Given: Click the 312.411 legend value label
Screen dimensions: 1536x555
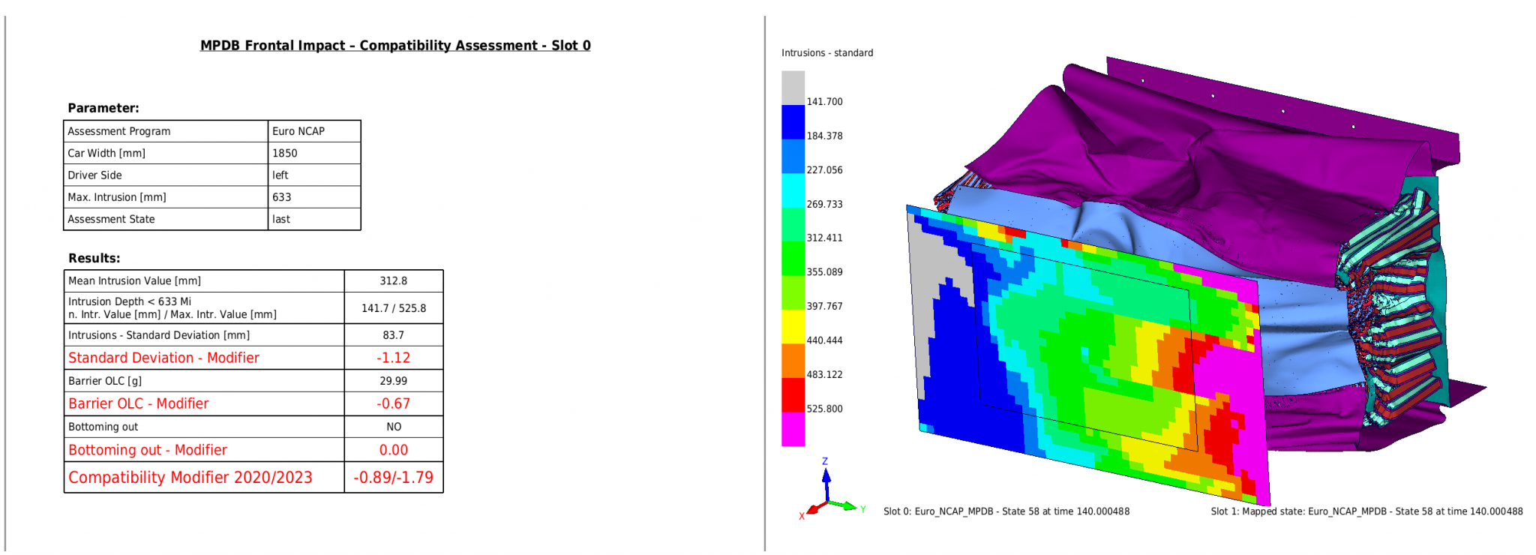Looking at the screenshot, I should point(824,238).
